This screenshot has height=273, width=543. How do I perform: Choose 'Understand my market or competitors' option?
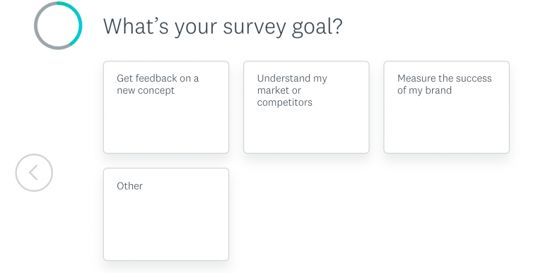[306, 107]
